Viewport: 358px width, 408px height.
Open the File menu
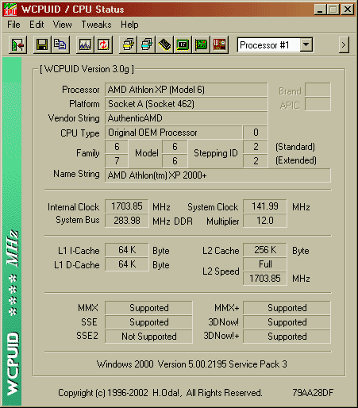13,25
